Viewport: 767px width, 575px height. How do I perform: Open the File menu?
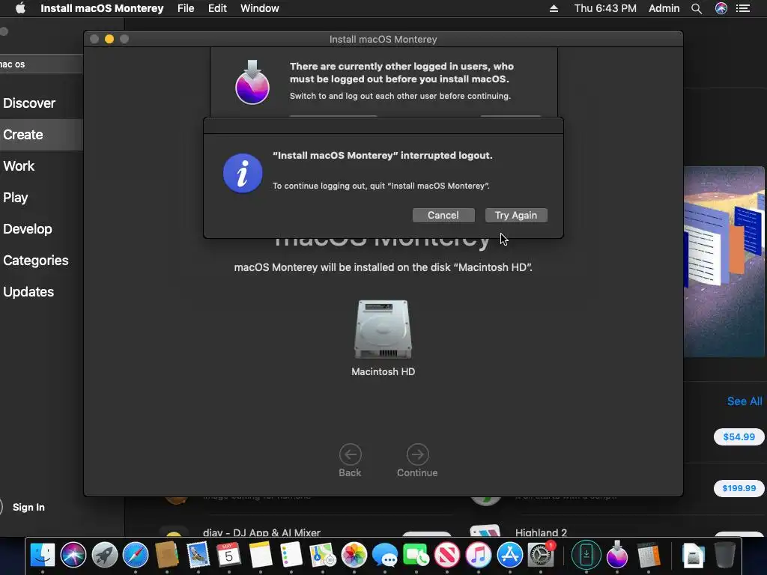click(186, 8)
